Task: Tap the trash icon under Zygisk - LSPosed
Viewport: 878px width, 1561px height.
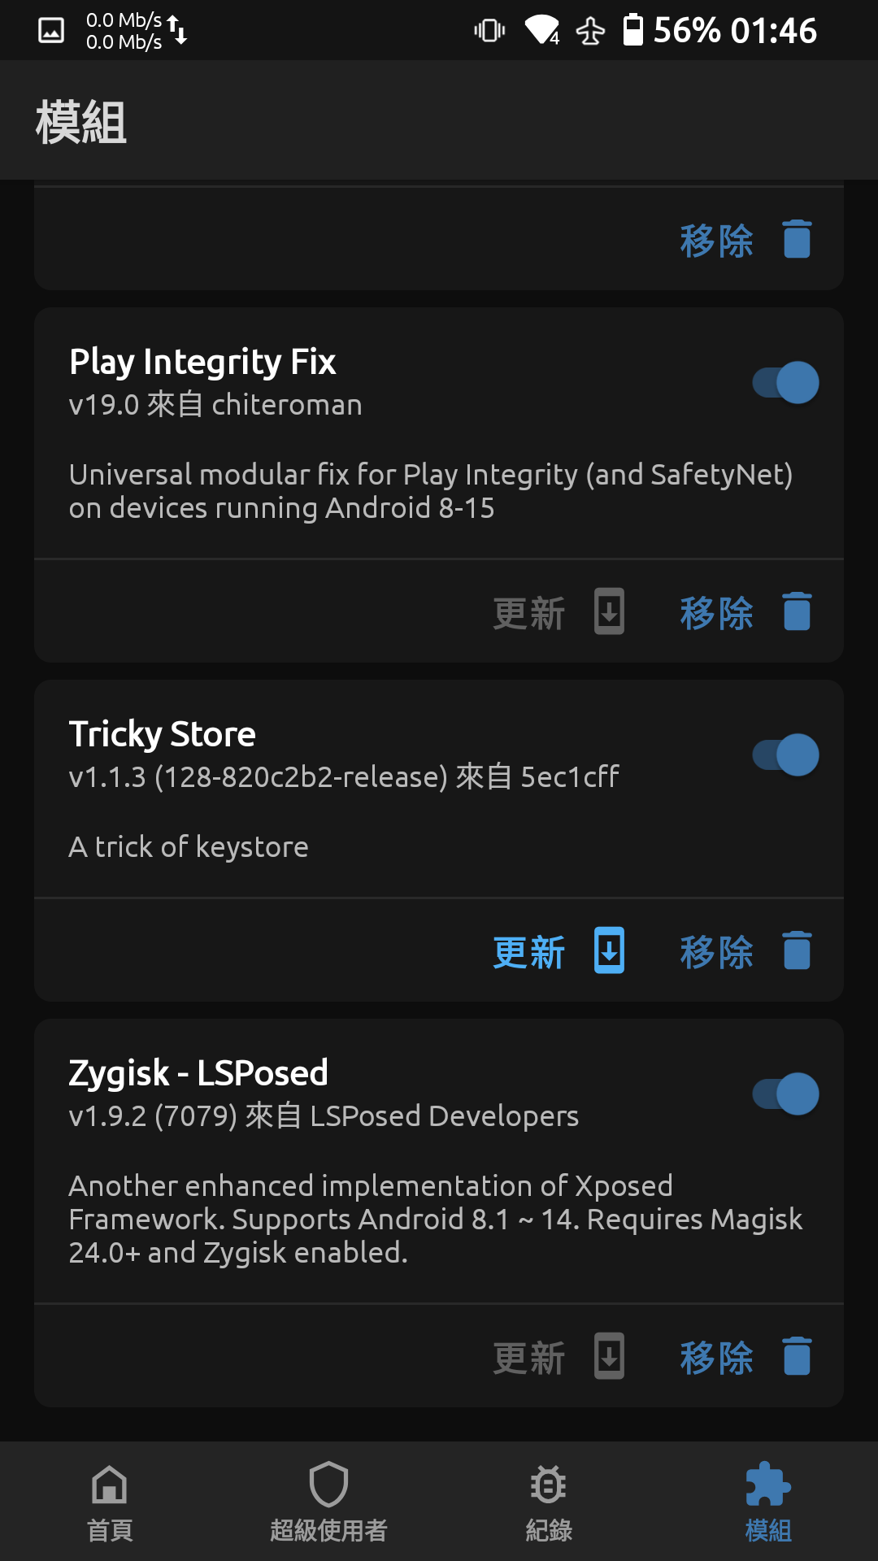Action: 797,1356
